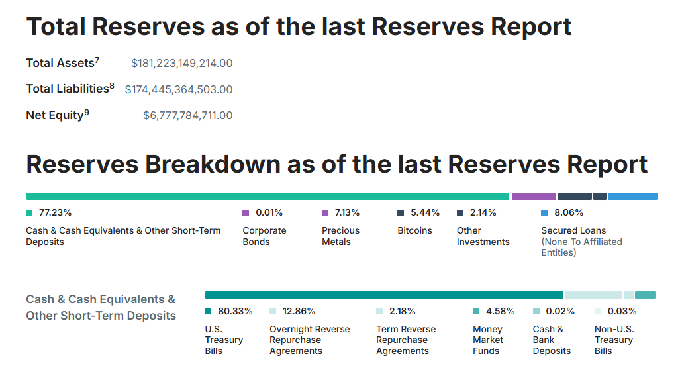This screenshot has height=372, width=680.
Task: Click the Net Equity dollar amount
Action: (187, 116)
